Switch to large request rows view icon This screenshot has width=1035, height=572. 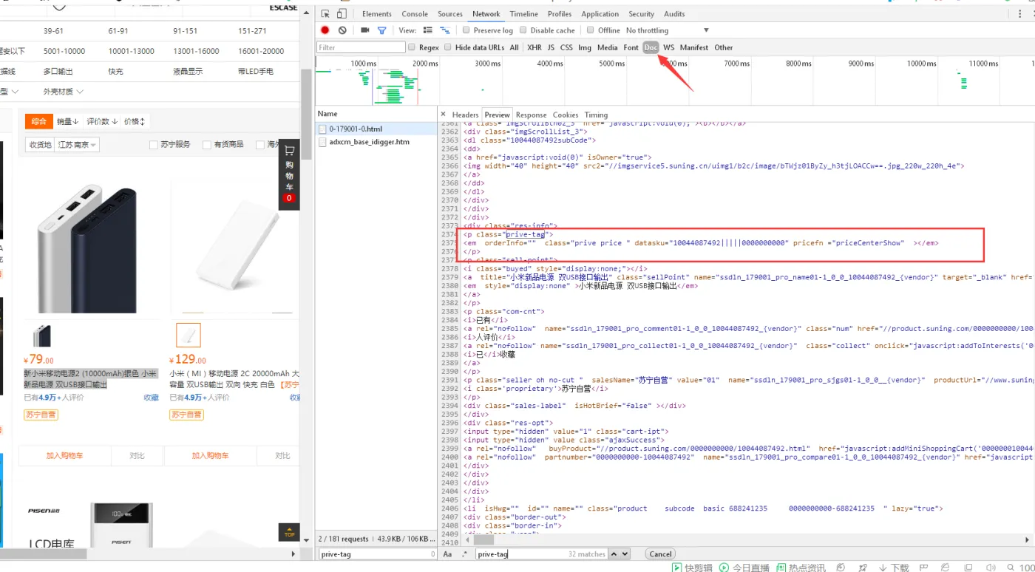click(x=427, y=30)
